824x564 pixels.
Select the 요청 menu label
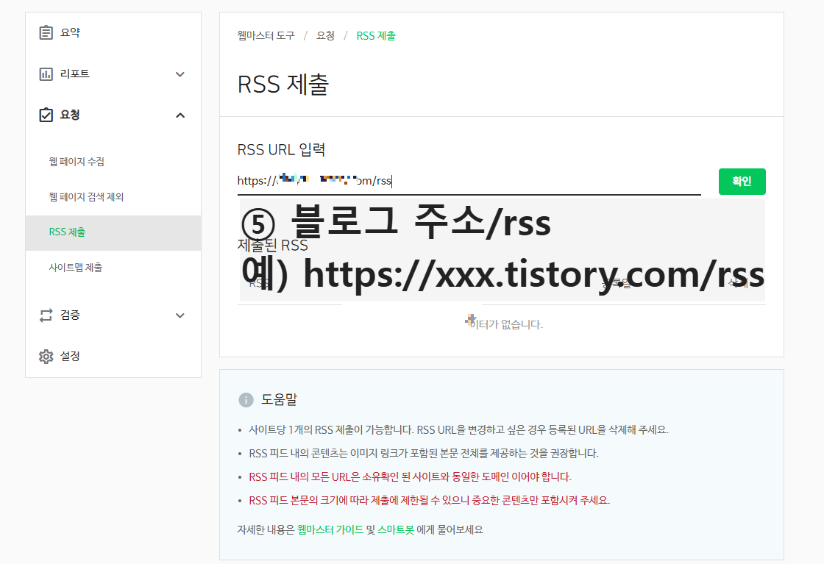pyautogui.click(x=70, y=115)
